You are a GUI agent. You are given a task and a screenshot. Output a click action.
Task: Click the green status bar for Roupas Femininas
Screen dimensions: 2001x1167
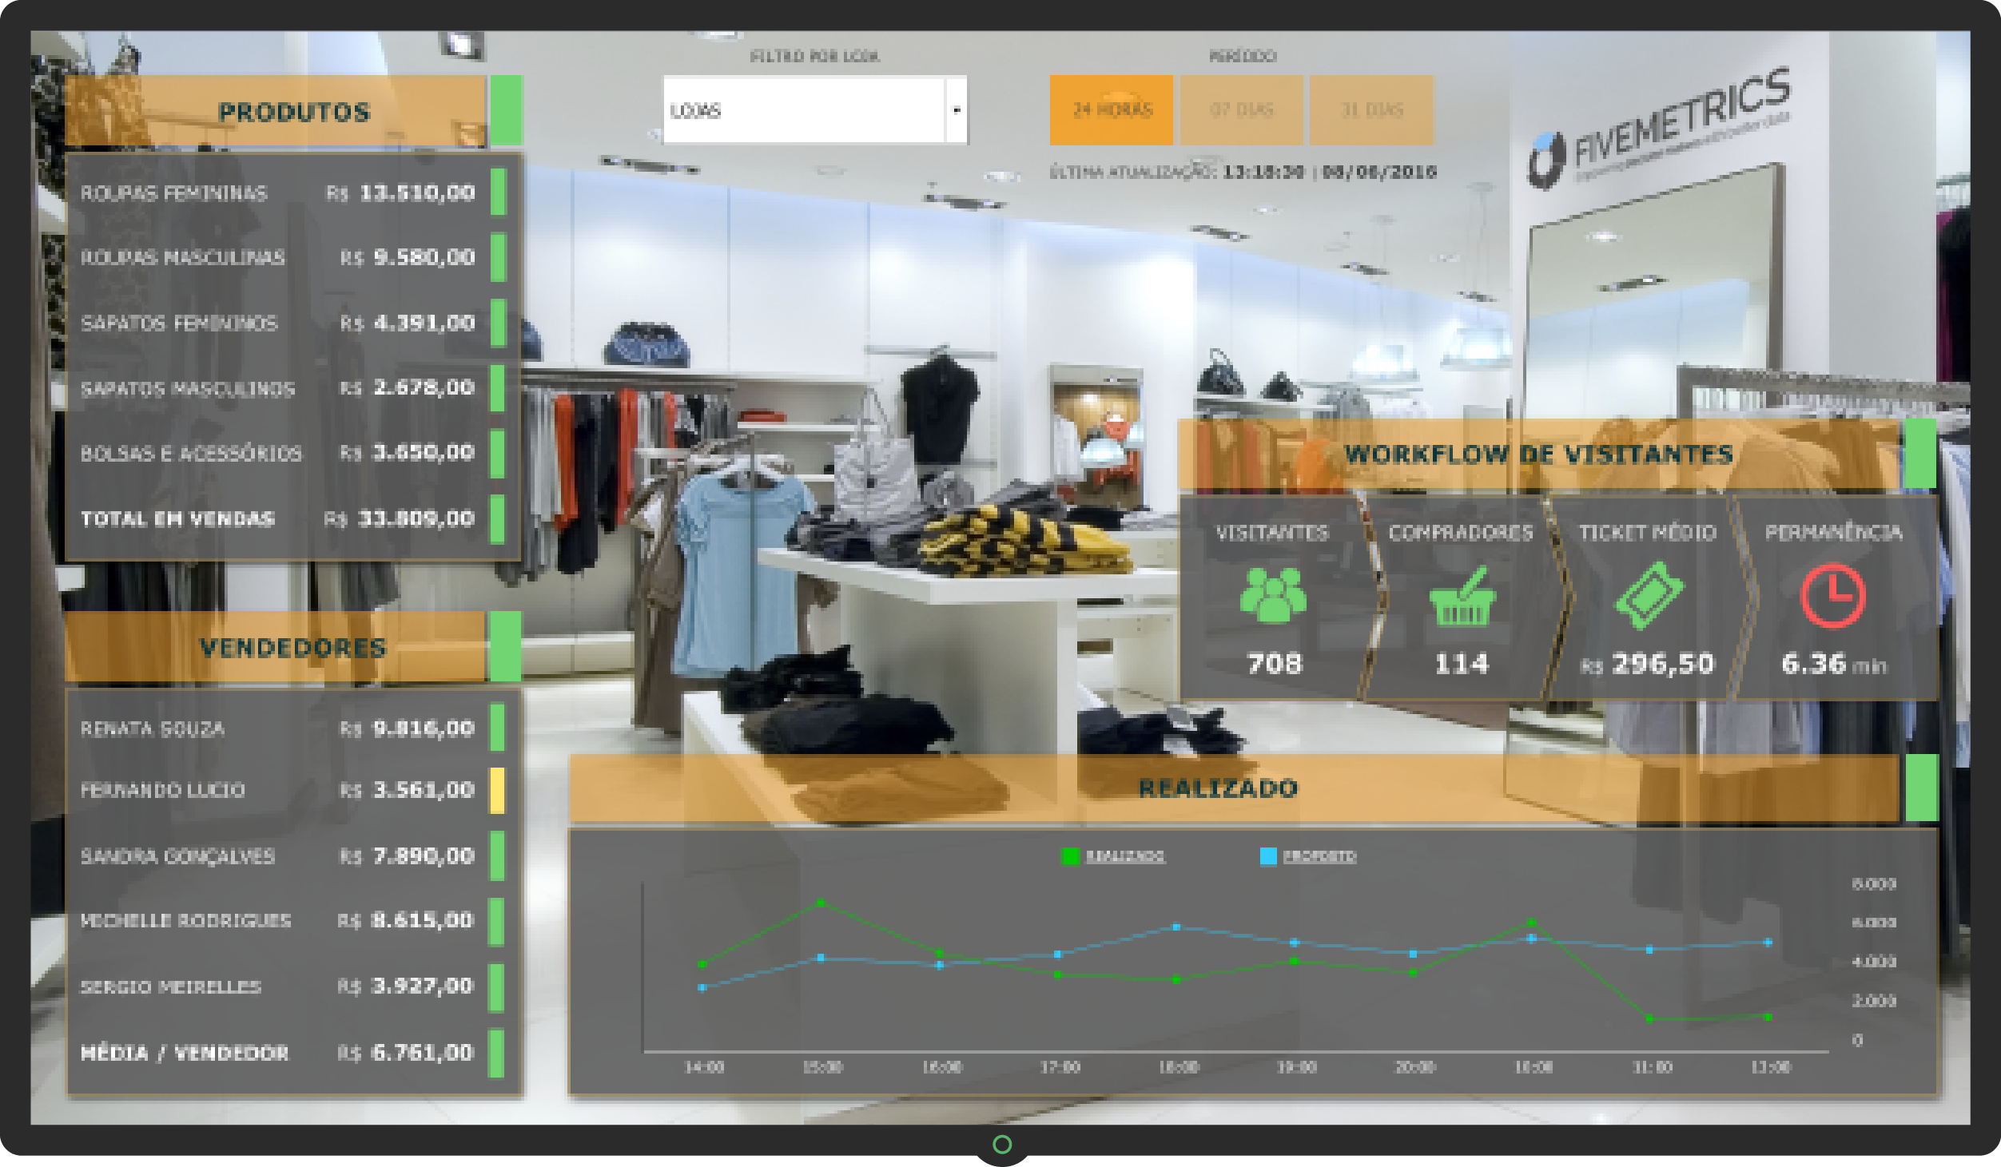click(x=498, y=192)
